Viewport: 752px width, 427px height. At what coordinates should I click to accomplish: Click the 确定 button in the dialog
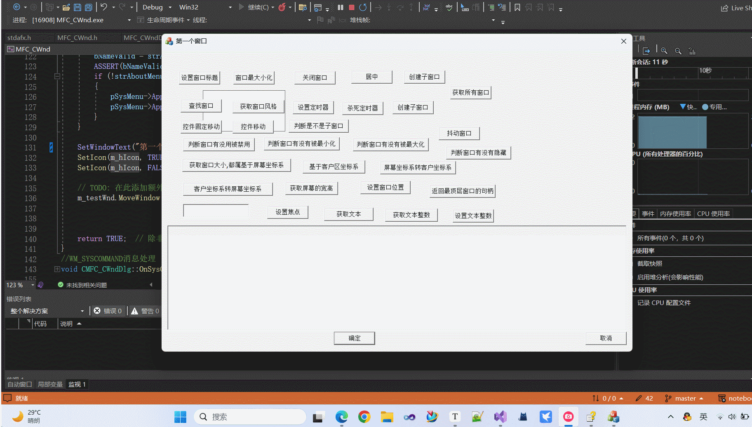[x=354, y=338]
